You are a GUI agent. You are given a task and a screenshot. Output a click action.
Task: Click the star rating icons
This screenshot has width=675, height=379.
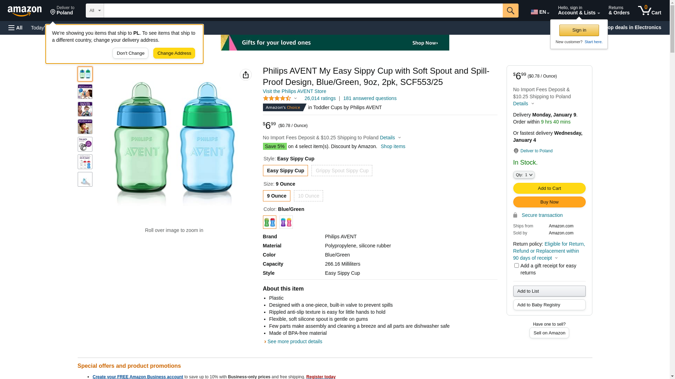pos(277,99)
